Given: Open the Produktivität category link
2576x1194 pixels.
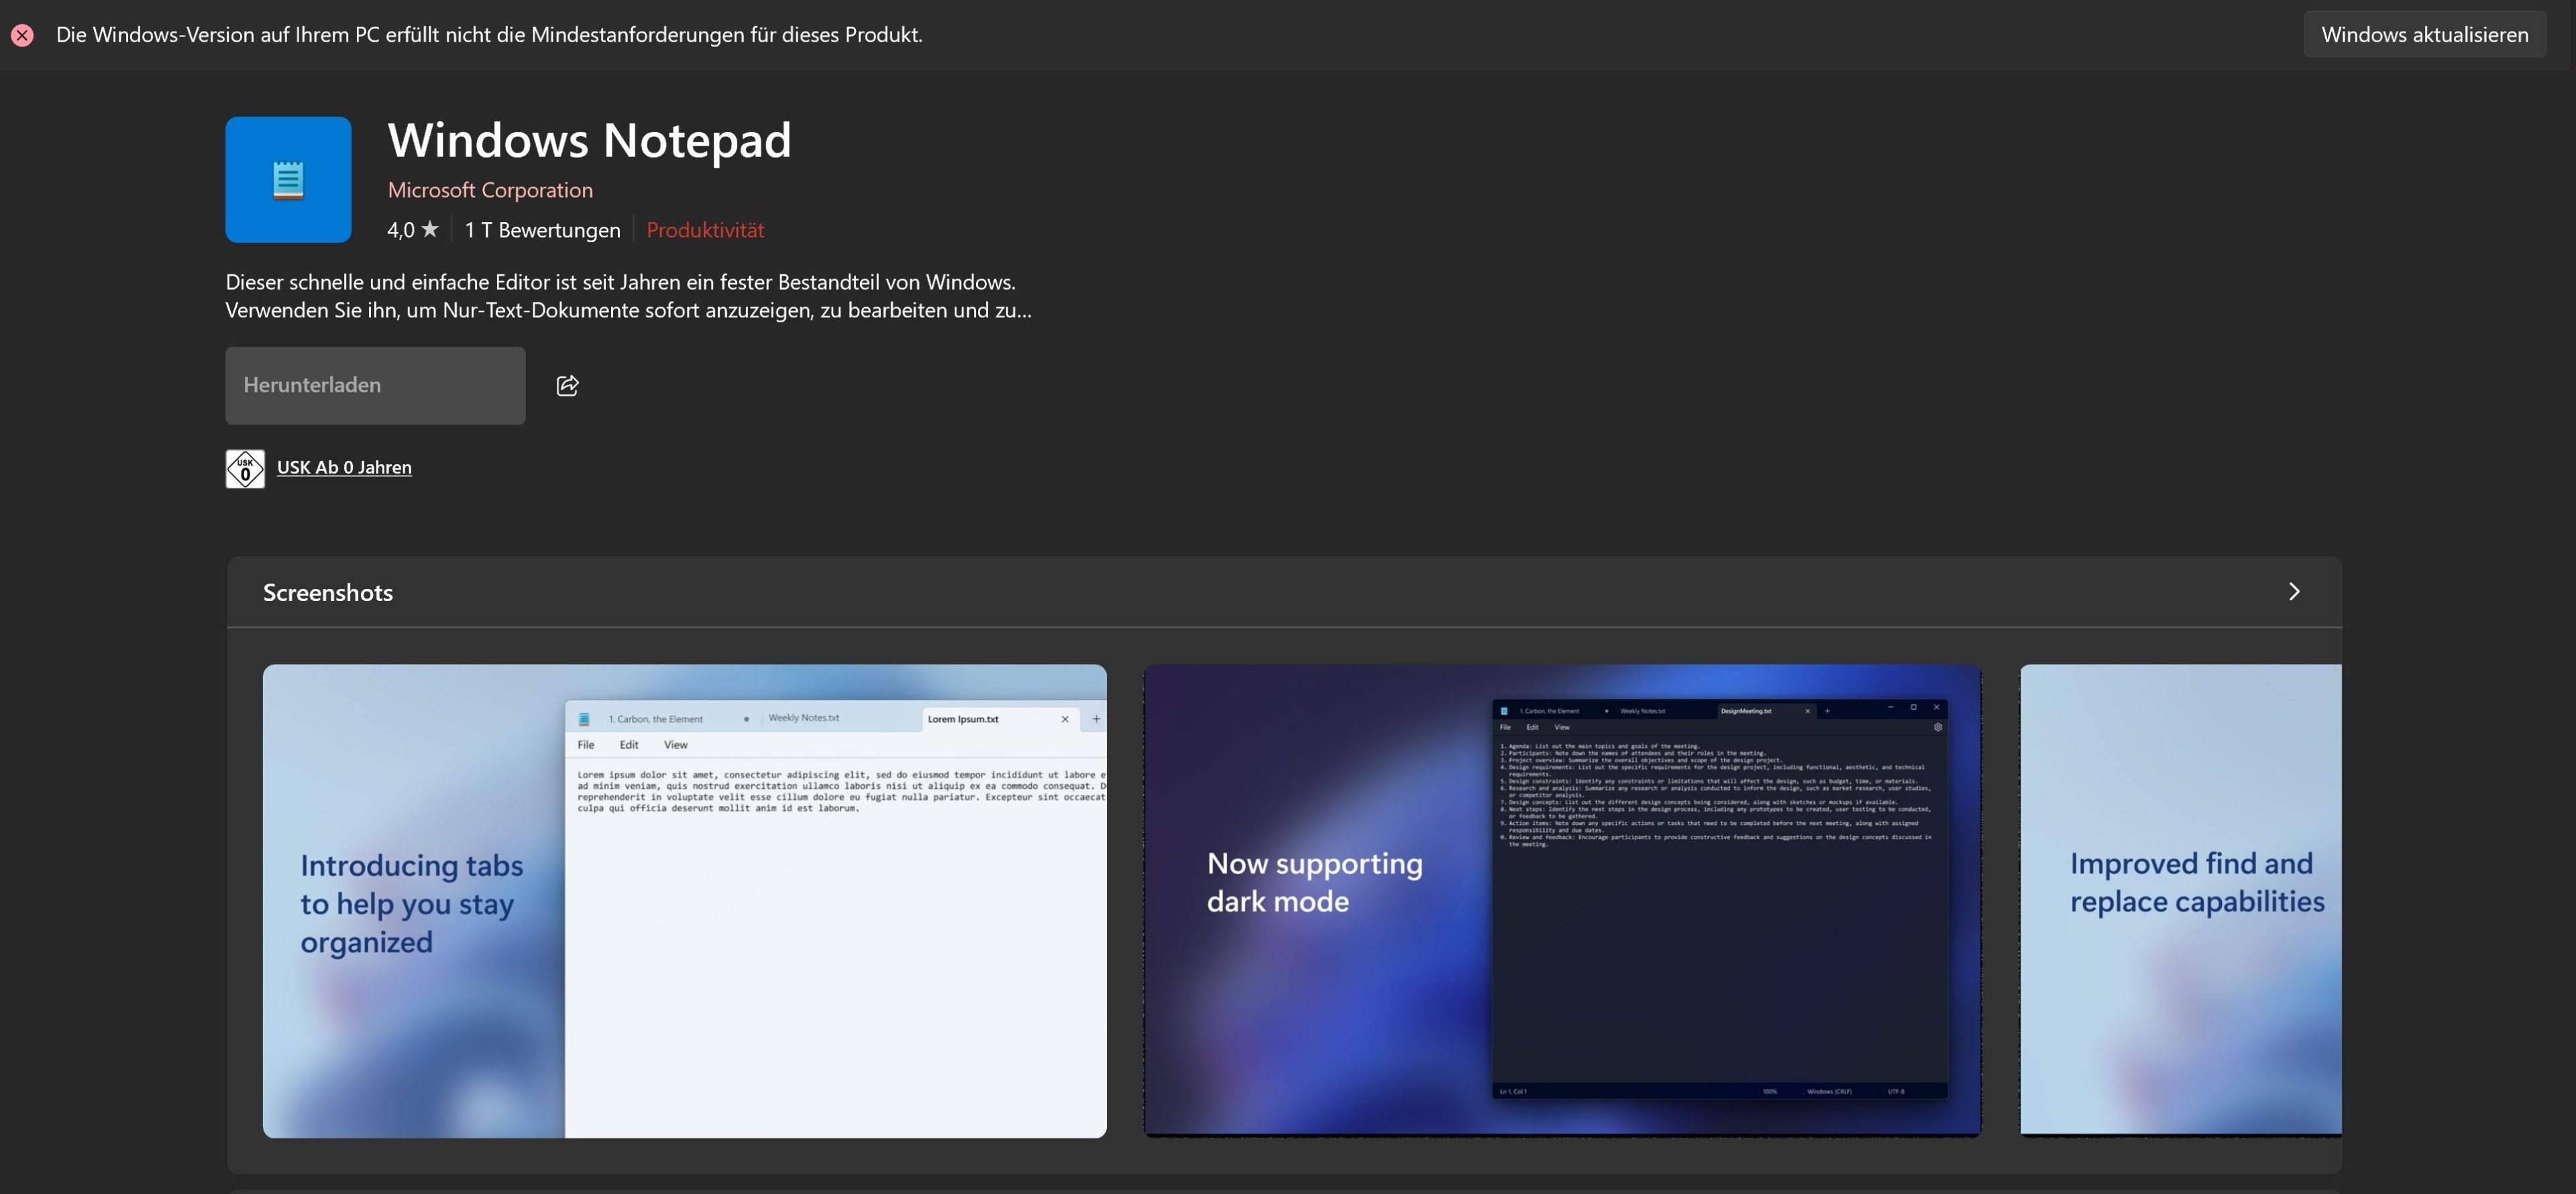Looking at the screenshot, I should 705,230.
